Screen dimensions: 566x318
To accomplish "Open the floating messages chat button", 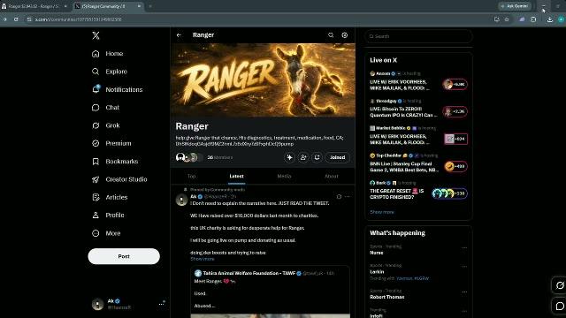I will [x=560, y=307].
